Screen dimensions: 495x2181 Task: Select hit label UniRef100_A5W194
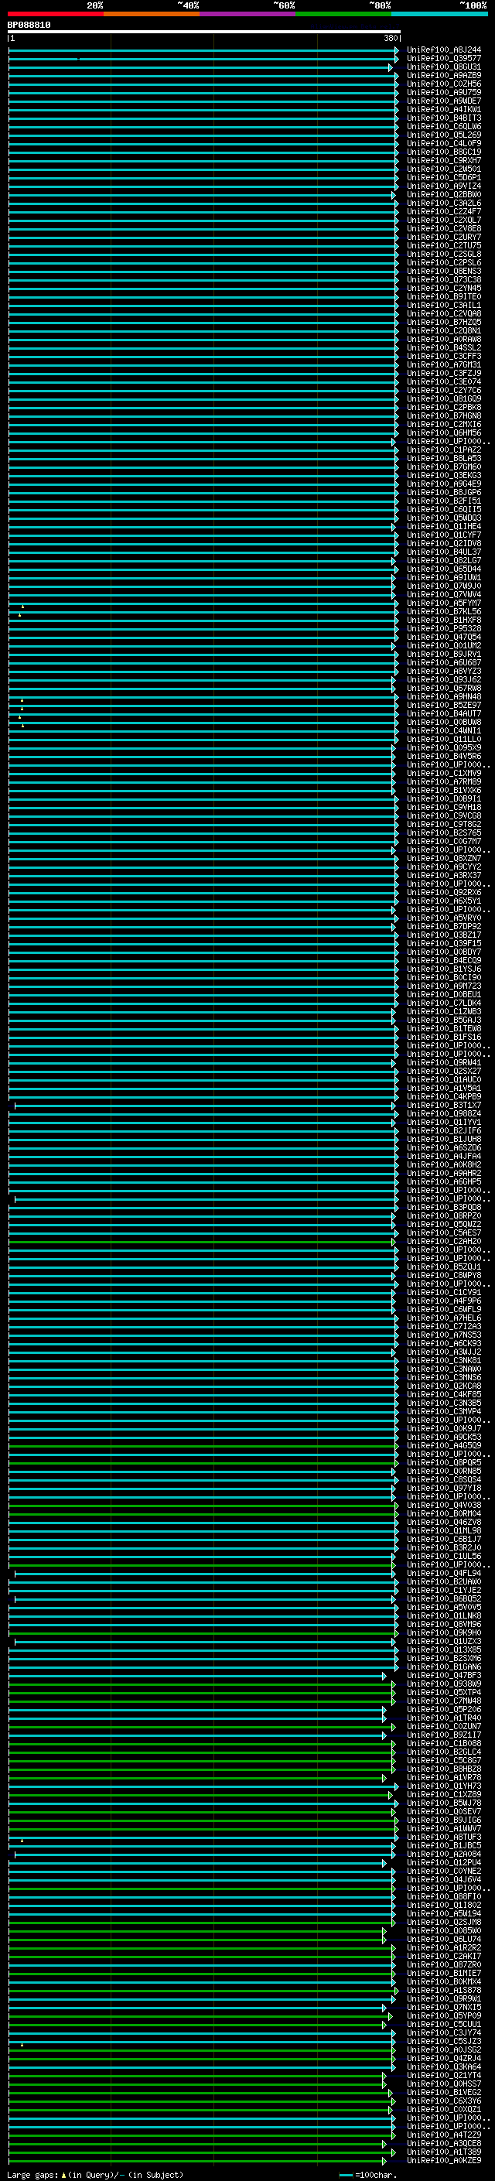pos(444,1913)
